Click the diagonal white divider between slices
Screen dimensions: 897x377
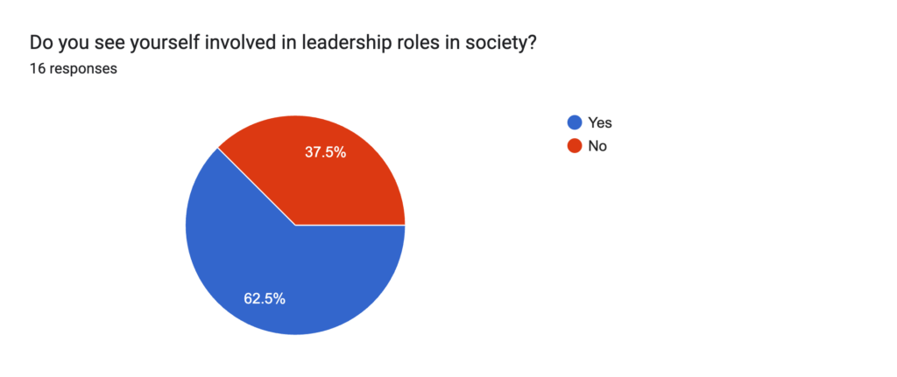point(257,186)
